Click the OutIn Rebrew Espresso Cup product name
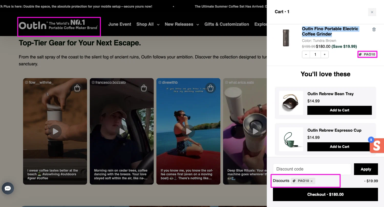This screenshot has height=207, width=384. pos(334,130)
